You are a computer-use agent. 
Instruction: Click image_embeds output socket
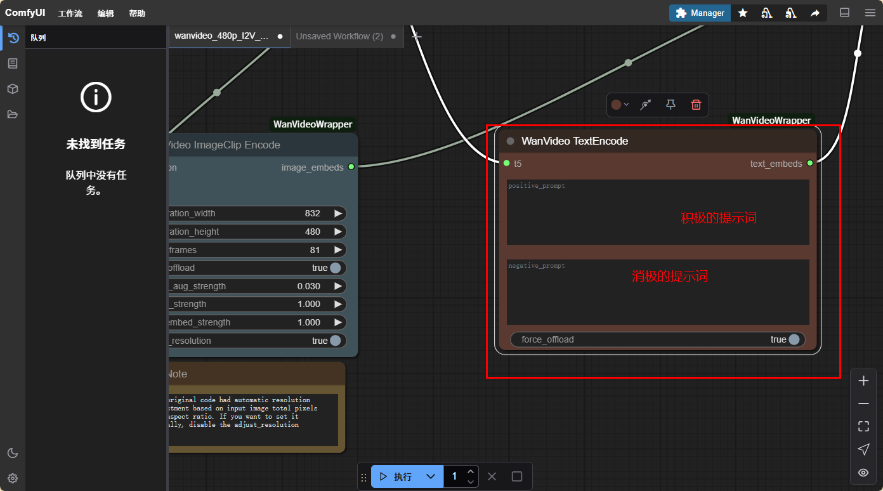coord(351,167)
